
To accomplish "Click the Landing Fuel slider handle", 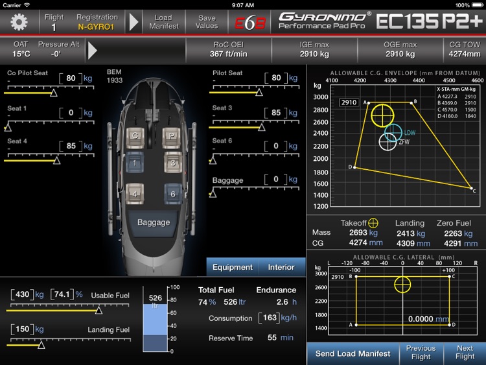I will [x=41, y=345].
